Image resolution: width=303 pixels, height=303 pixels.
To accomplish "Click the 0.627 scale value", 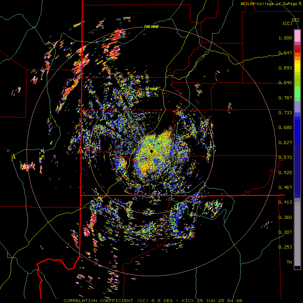I will coord(285,143).
